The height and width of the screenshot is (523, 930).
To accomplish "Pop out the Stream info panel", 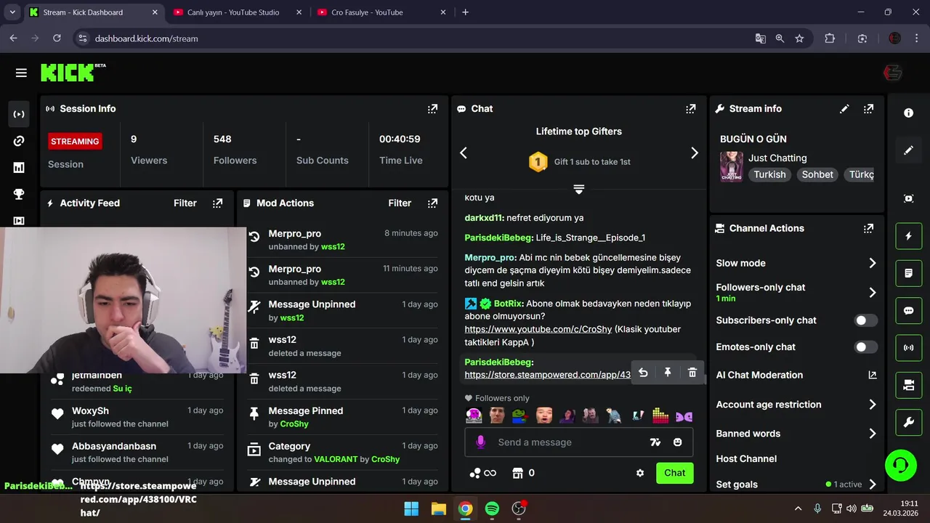I will point(869,109).
